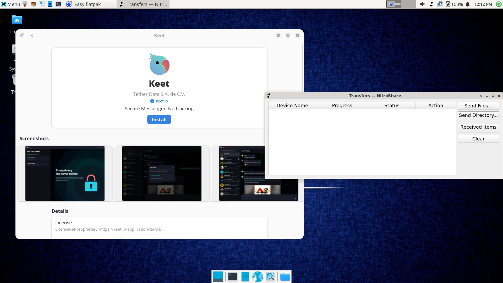503x283 pixels.
Task: Open the settings toggle launcher in top panel
Action: (42, 4)
